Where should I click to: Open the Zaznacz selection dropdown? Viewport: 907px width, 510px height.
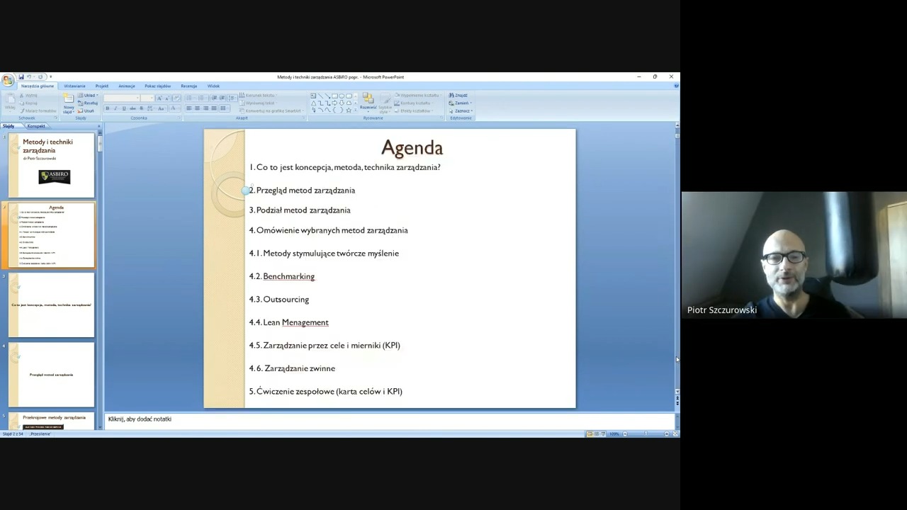[x=461, y=111]
